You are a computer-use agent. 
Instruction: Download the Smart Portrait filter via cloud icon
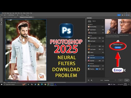[x=103, y=30]
